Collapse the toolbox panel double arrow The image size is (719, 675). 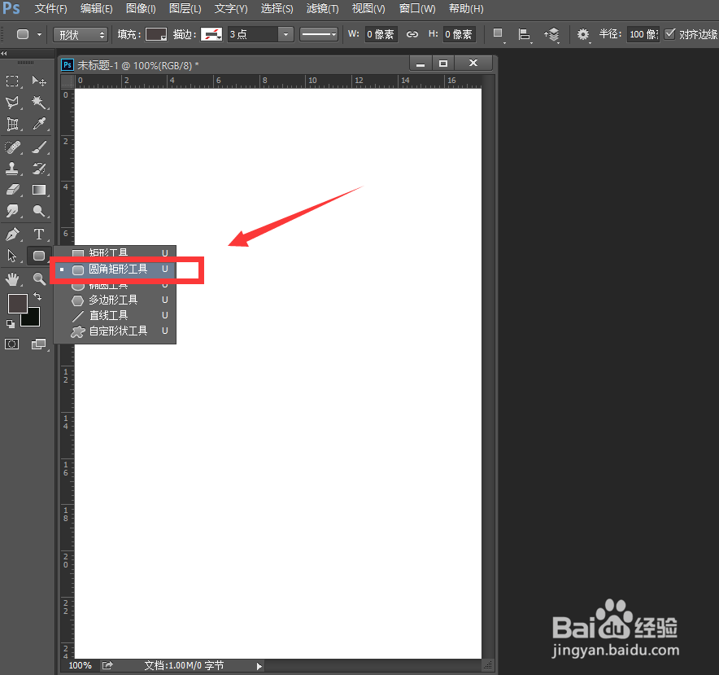4,53
